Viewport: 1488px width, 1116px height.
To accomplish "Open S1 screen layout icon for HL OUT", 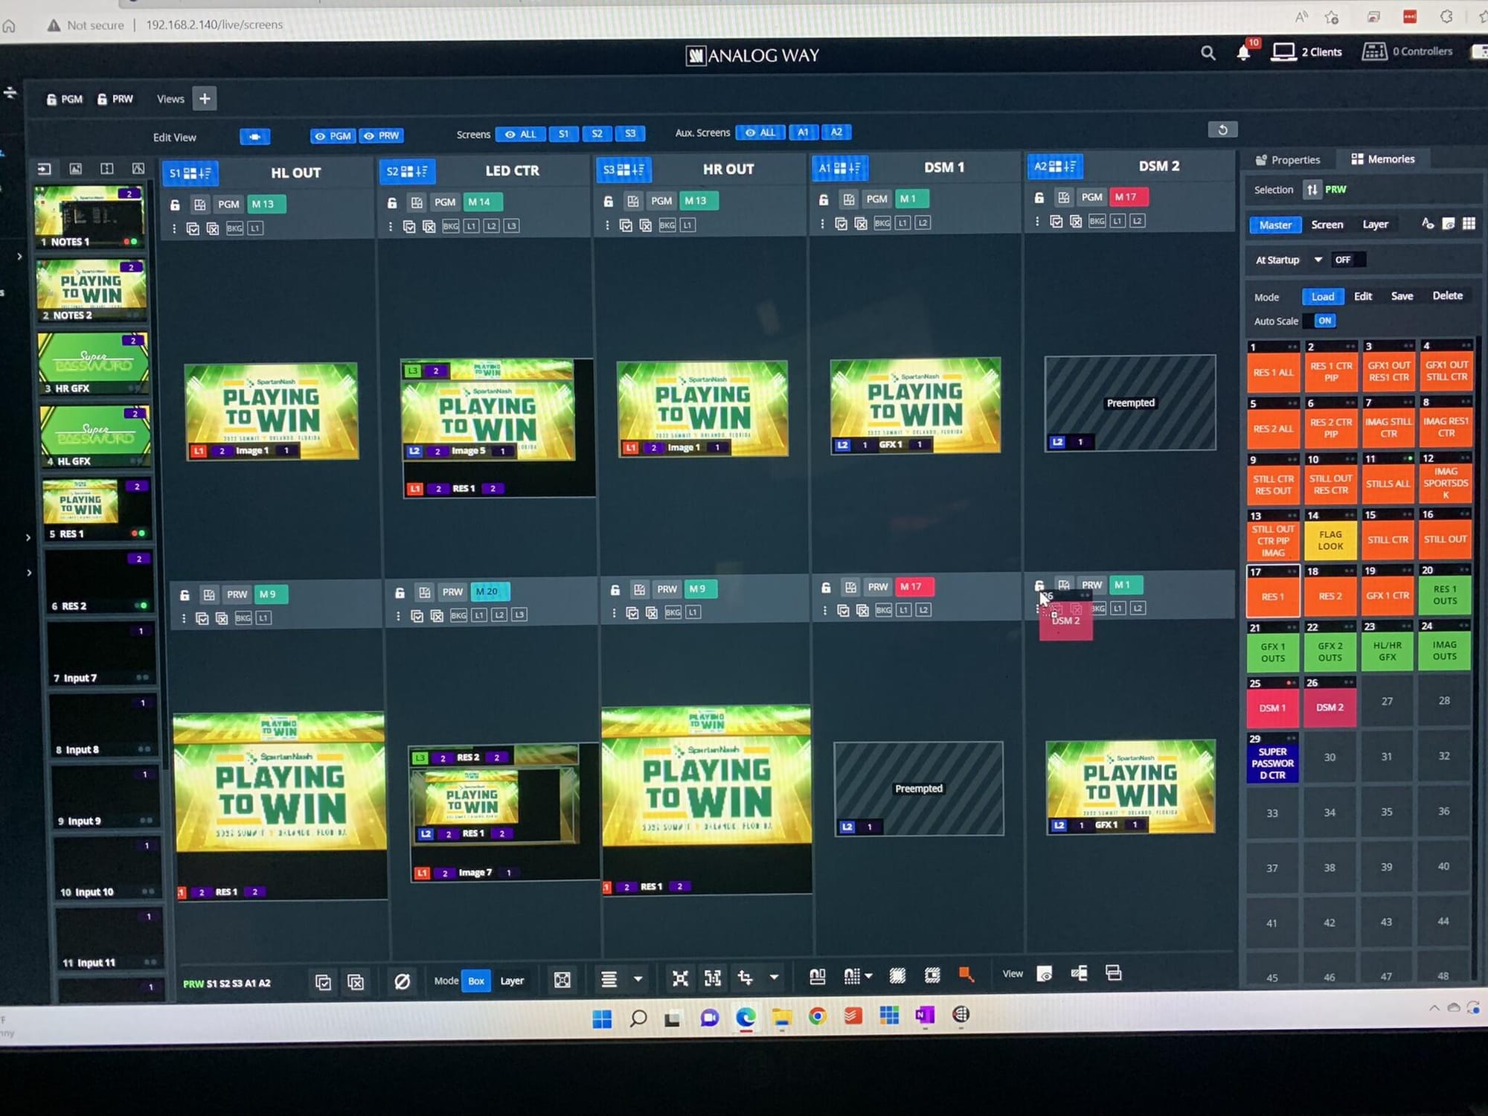I will click(190, 173).
